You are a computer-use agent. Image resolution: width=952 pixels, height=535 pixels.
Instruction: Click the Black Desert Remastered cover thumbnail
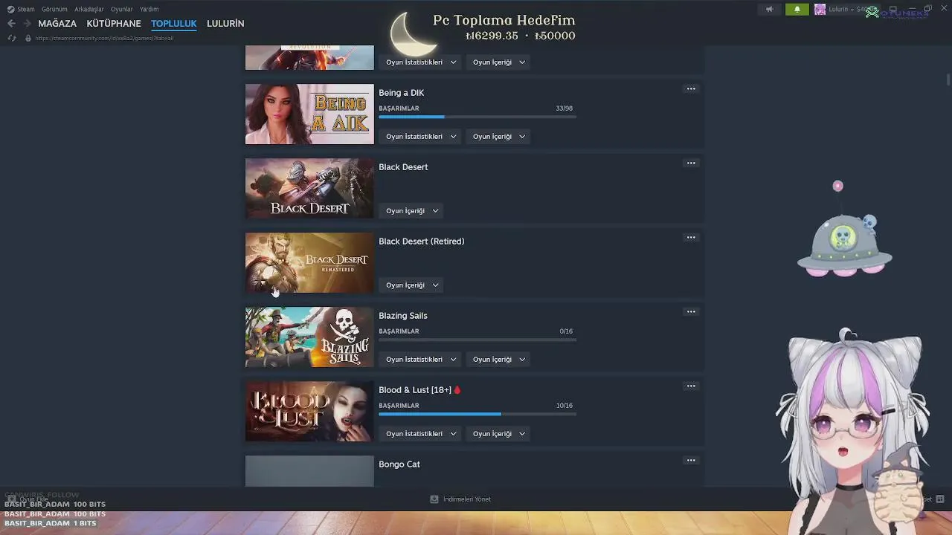pos(309,263)
